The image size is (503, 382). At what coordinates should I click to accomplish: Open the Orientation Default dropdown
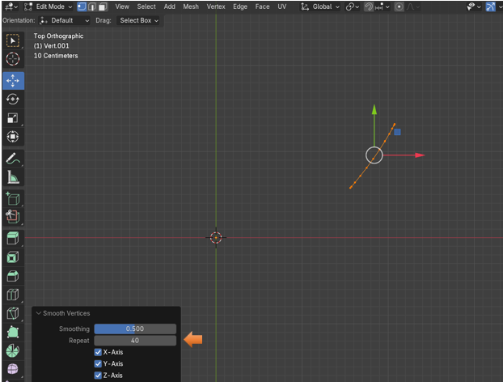(x=65, y=20)
